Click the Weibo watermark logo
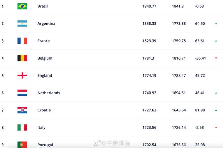This screenshot has height=148, width=223. point(97,143)
